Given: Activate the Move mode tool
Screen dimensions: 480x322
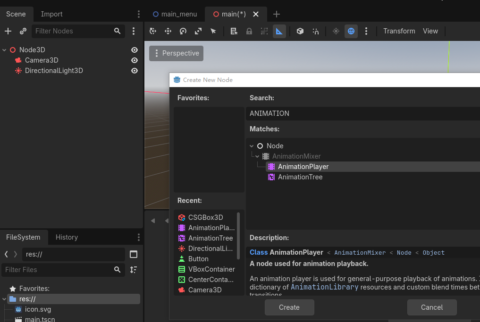Looking at the screenshot, I should pyautogui.click(x=168, y=31).
